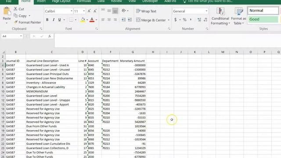Expand the Paste options arrow
This screenshot has height=158, width=281.
point(7,23)
